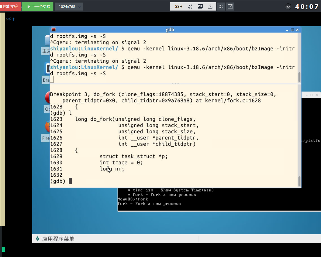
Task: Open the 1024x768 resolution dropdown
Action: click(69, 7)
